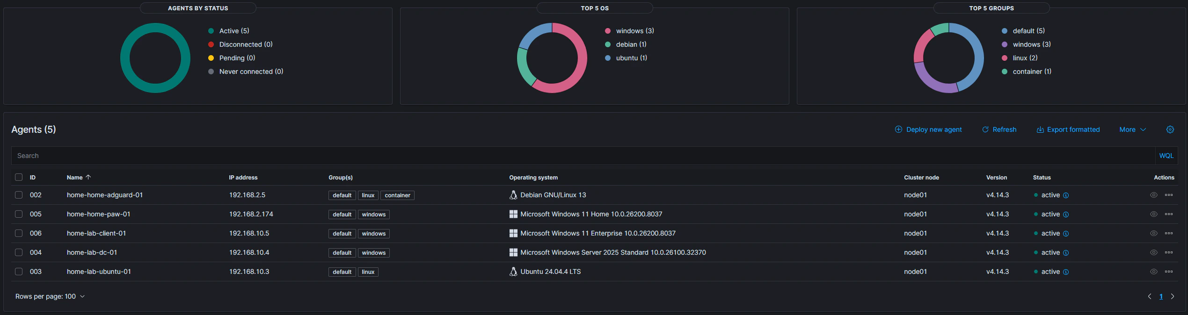This screenshot has height=315, width=1188.
Task: Click the Debian icon next to Debian GNU/Linux 13
Action: tap(513, 194)
